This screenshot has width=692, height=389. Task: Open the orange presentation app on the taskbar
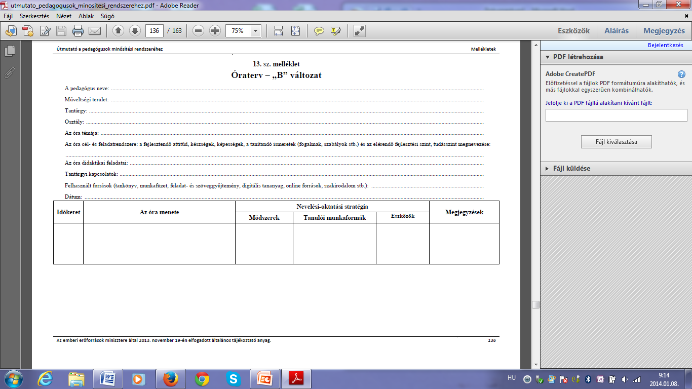[265, 378]
